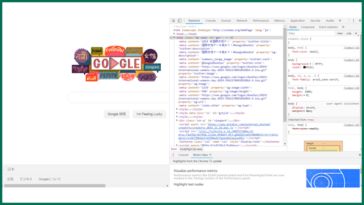Image resolution: width=364 pixels, height=205 pixels.
Task: Expand the style id="gstyle" node
Action: pyautogui.click(x=177, y=113)
